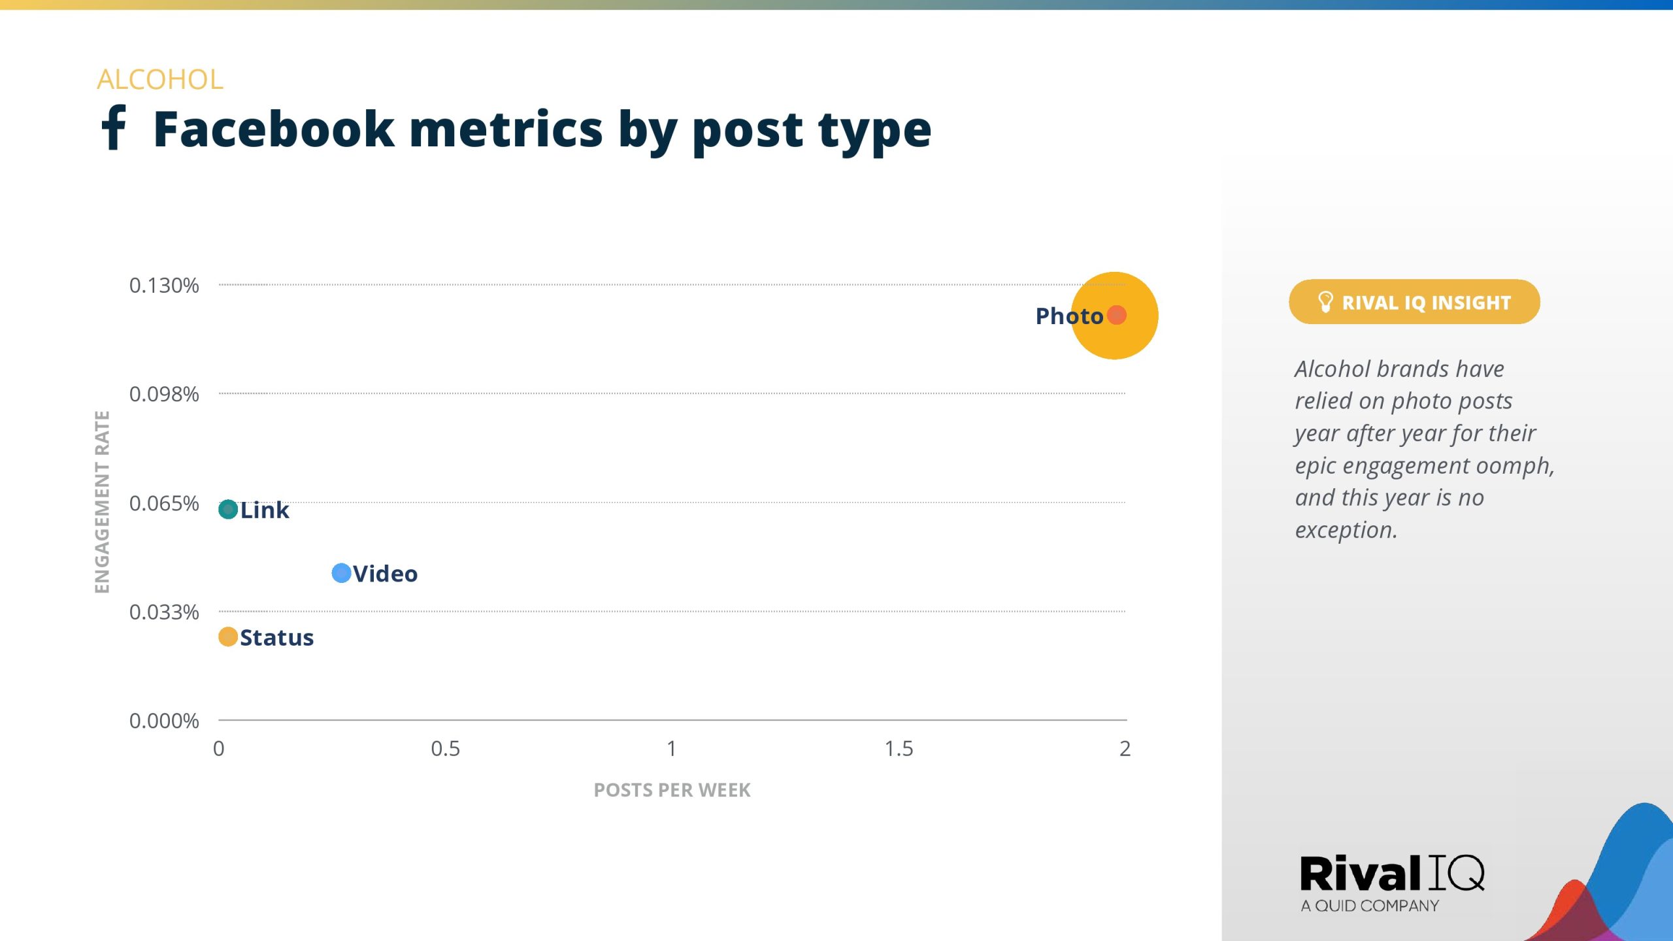Click the "Status" data label

pos(277,638)
